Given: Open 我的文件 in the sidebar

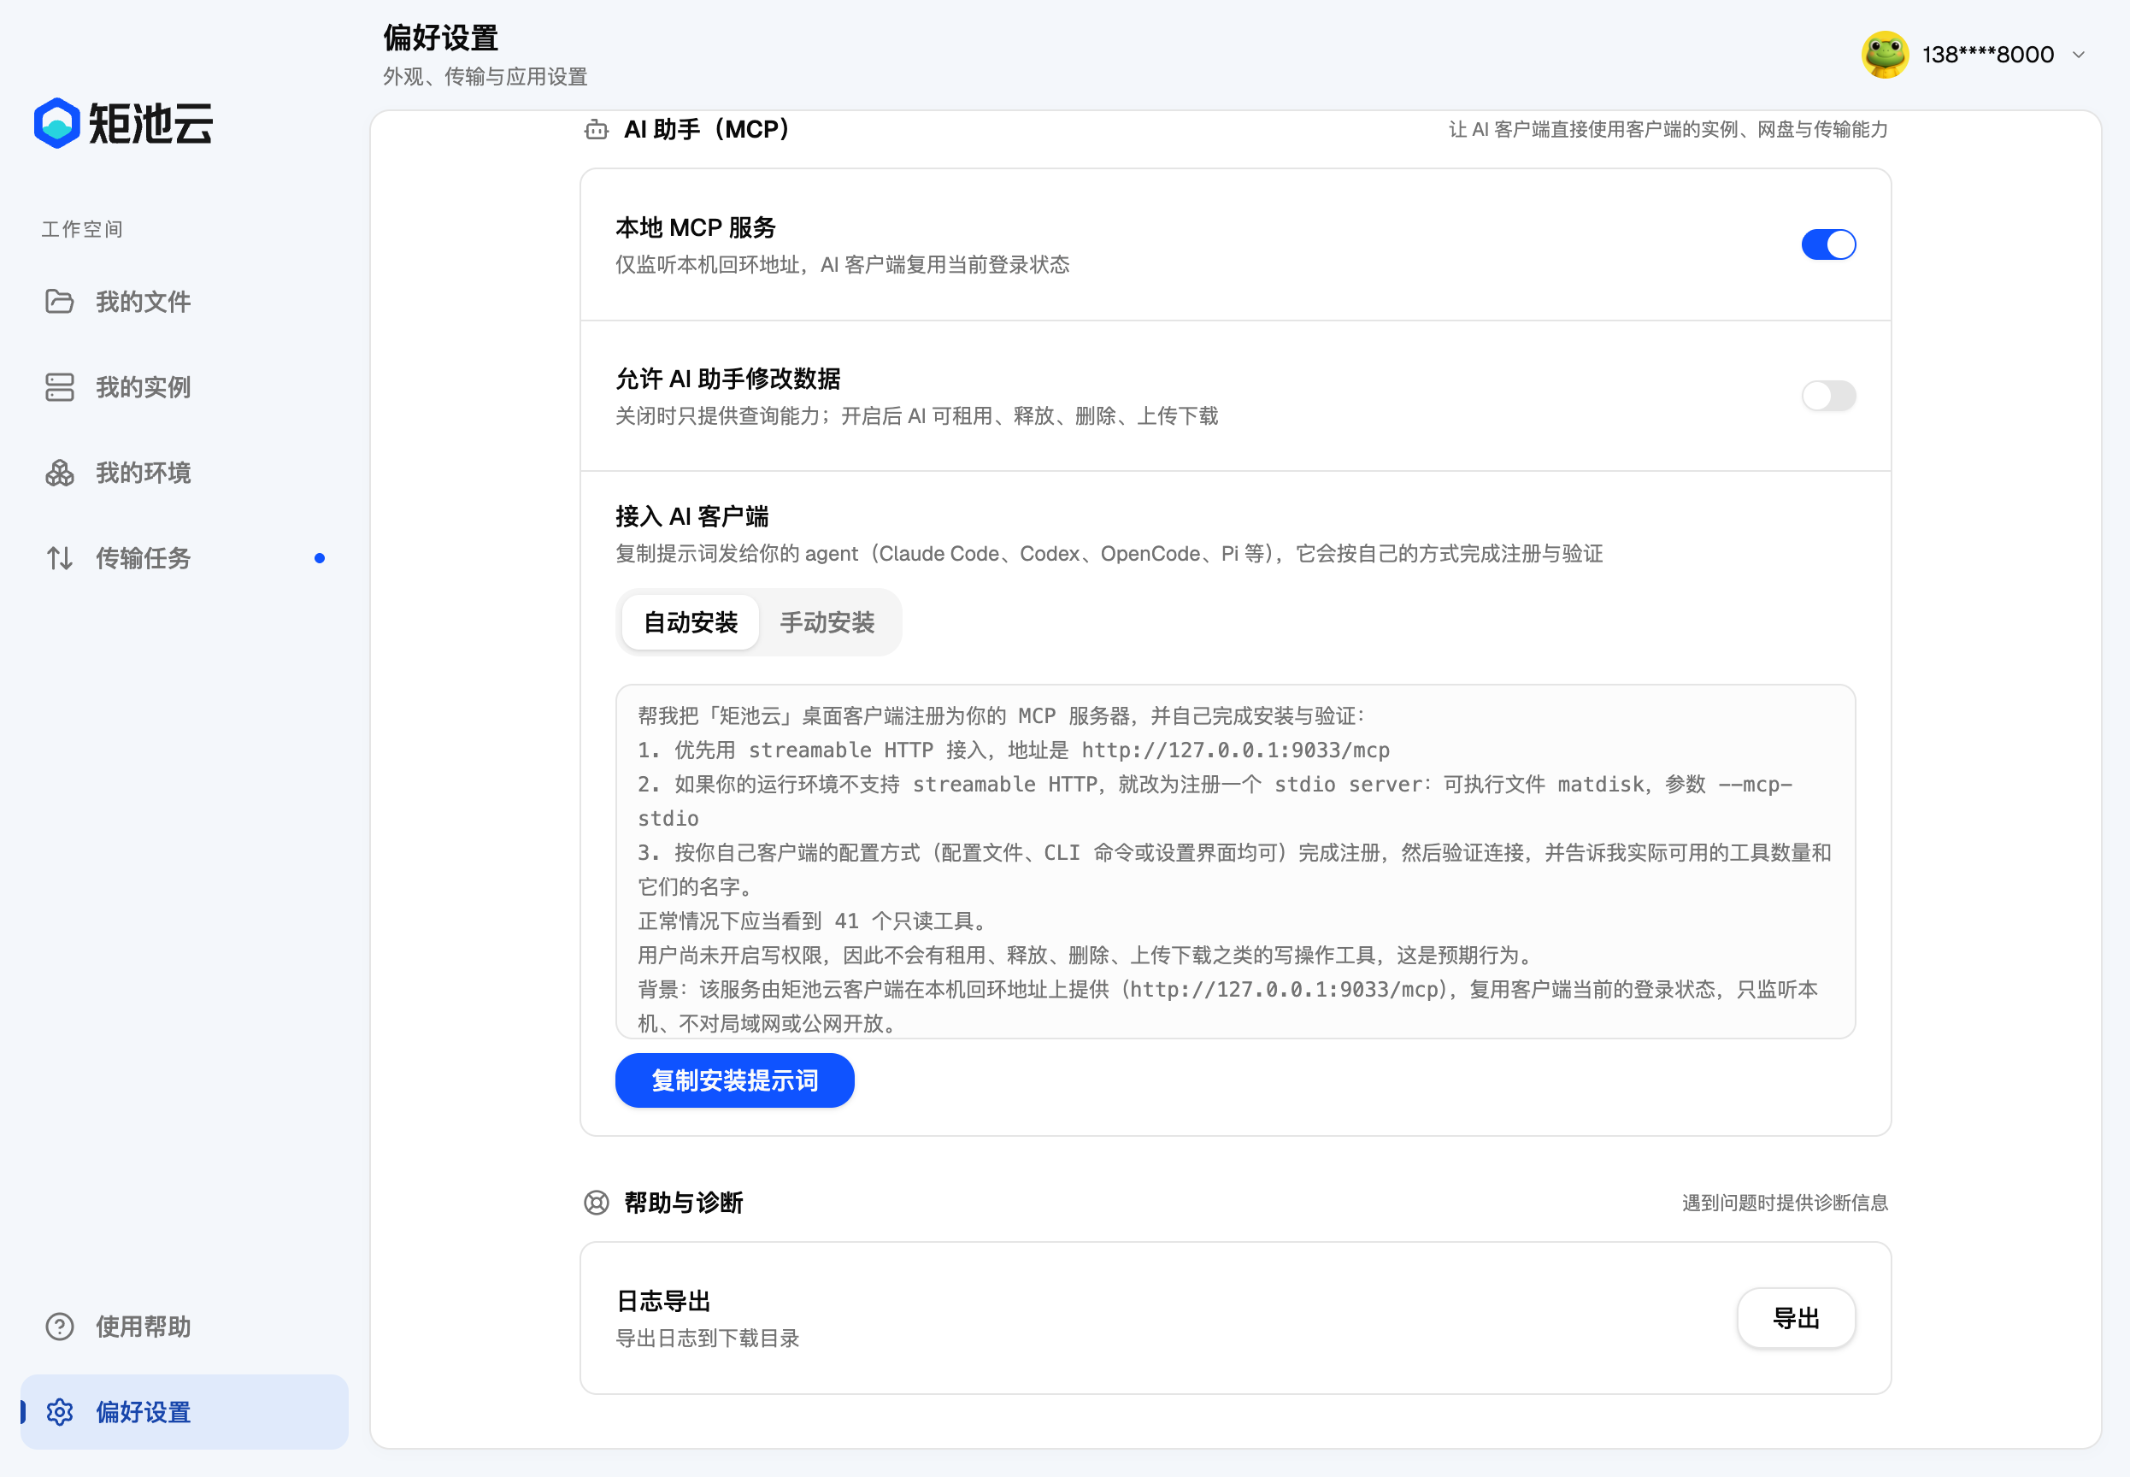Looking at the screenshot, I should [x=184, y=302].
